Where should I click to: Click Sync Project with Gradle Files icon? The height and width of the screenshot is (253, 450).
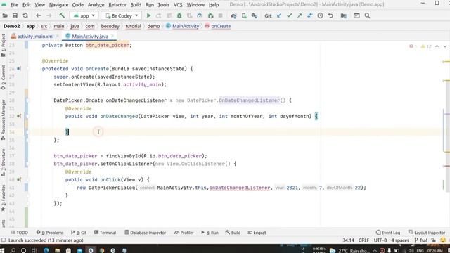tap(233, 15)
